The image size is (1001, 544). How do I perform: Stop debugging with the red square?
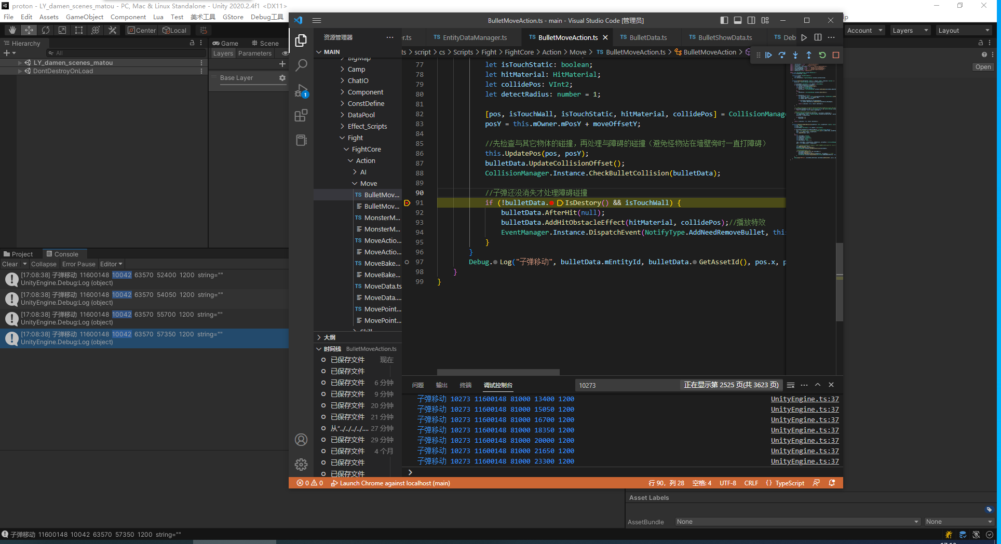(x=836, y=55)
